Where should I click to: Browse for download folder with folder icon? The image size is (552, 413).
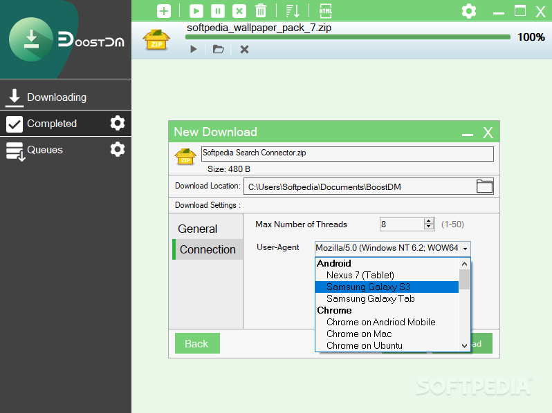point(484,186)
